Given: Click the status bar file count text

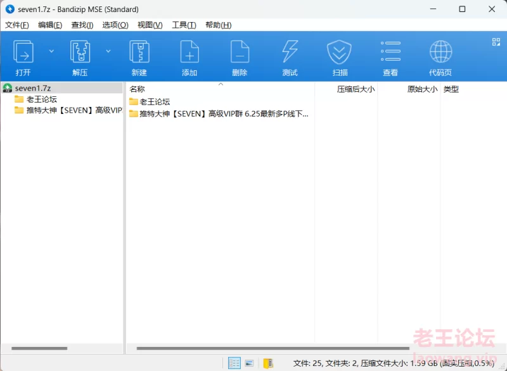Looking at the screenshot, I should click(x=394, y=363).
